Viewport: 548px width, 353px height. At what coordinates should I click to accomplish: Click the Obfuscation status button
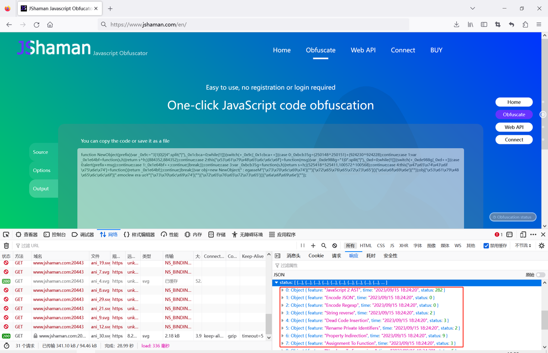pos(514,217)
